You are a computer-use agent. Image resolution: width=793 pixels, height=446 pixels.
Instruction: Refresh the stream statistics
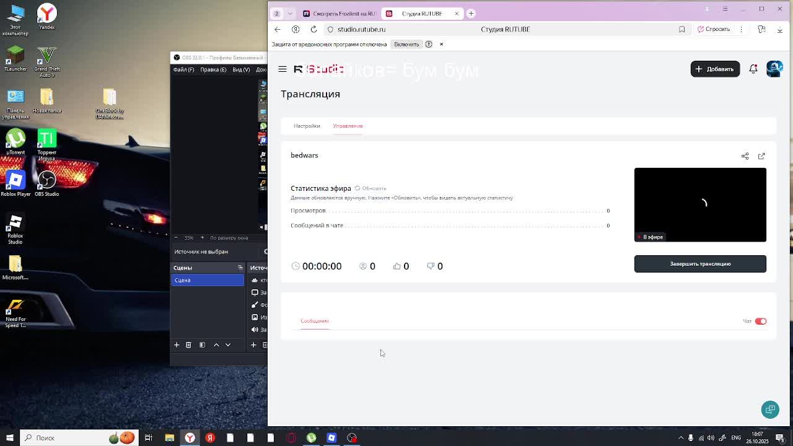(x=370, y=188)
